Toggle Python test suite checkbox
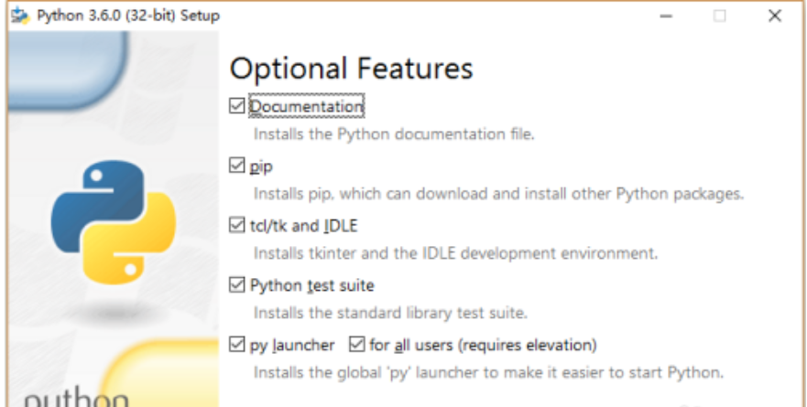Screen dimensions: 807x407 click(236, 284)
